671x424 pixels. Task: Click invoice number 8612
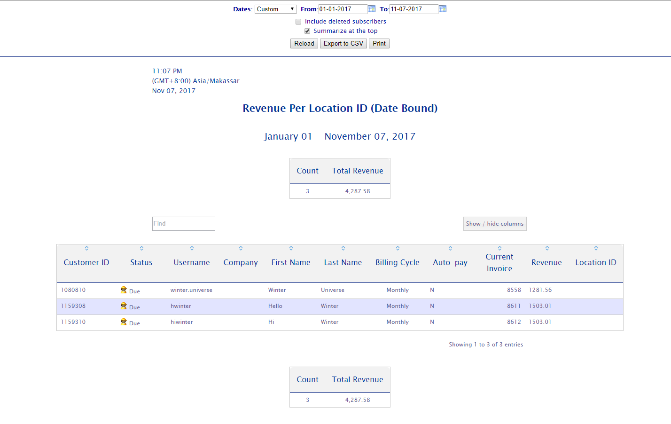514,322
